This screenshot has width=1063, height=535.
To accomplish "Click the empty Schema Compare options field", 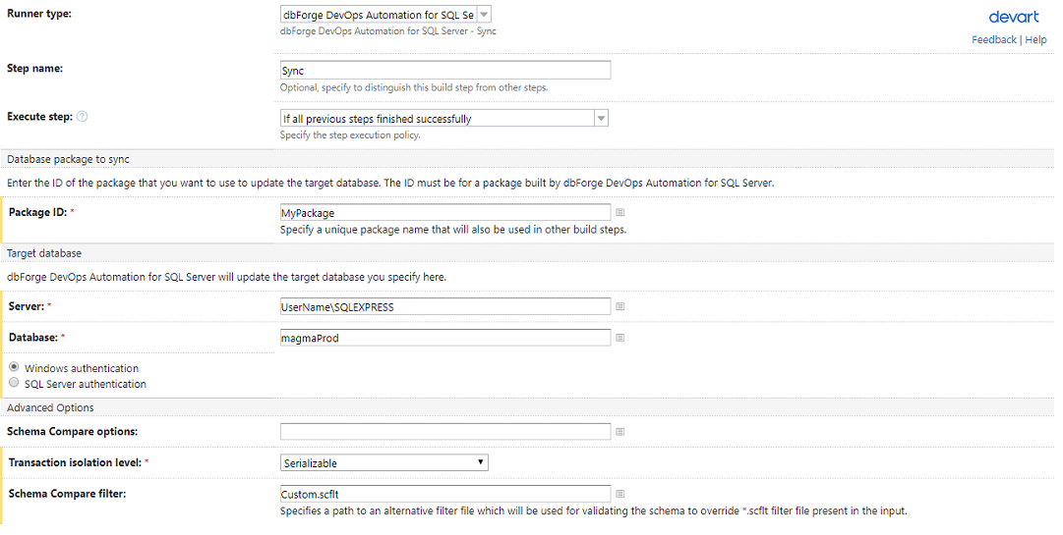I will click(445, 432).
